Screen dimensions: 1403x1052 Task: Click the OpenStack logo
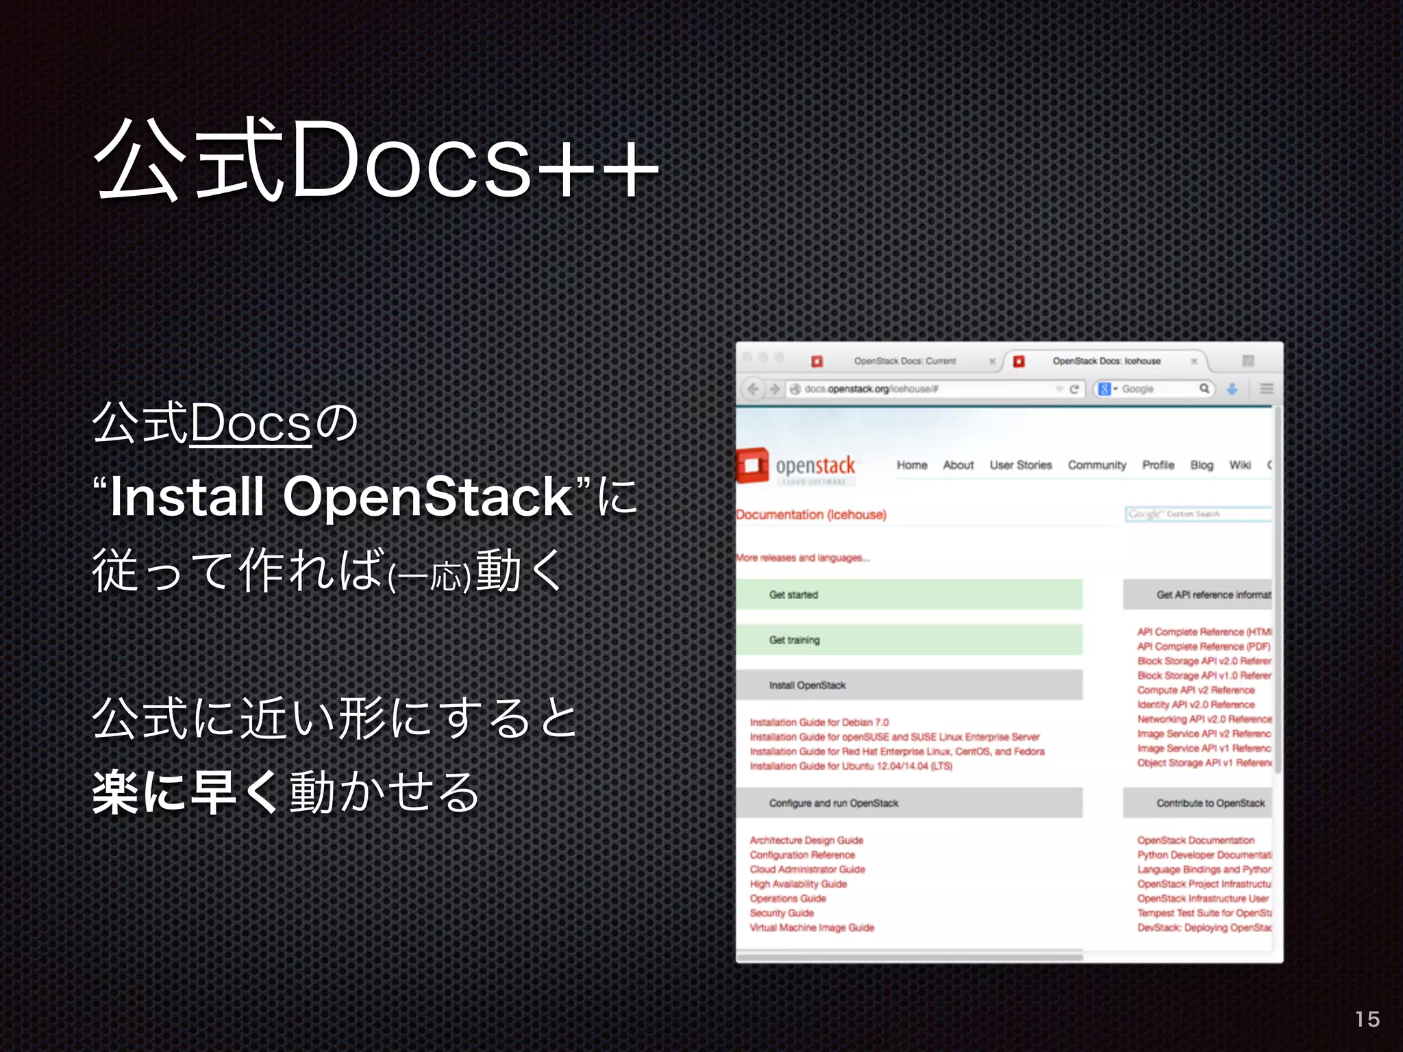[x=796, y=466]
